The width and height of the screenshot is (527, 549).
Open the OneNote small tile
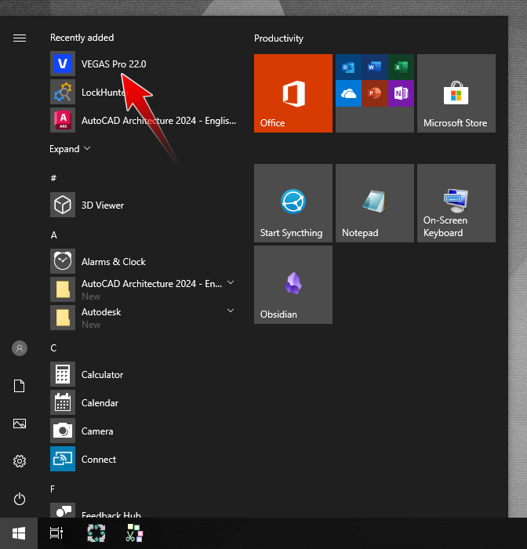401,94
